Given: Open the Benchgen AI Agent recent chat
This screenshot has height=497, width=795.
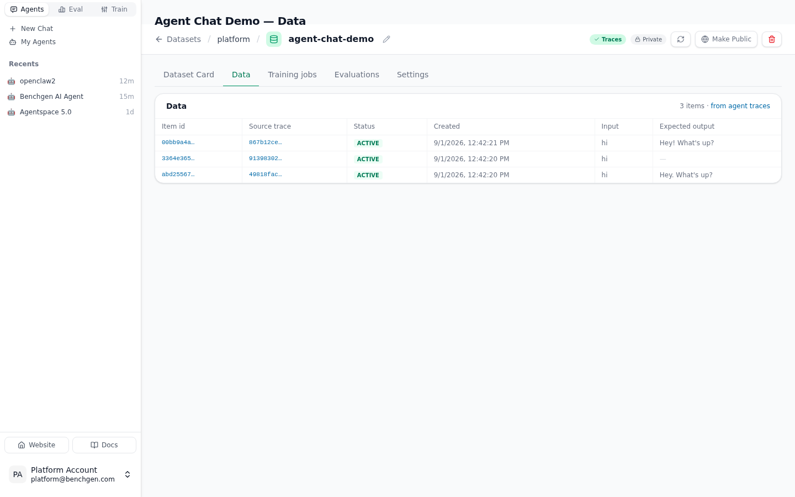Looking at the screenshot, I should 71,97.
